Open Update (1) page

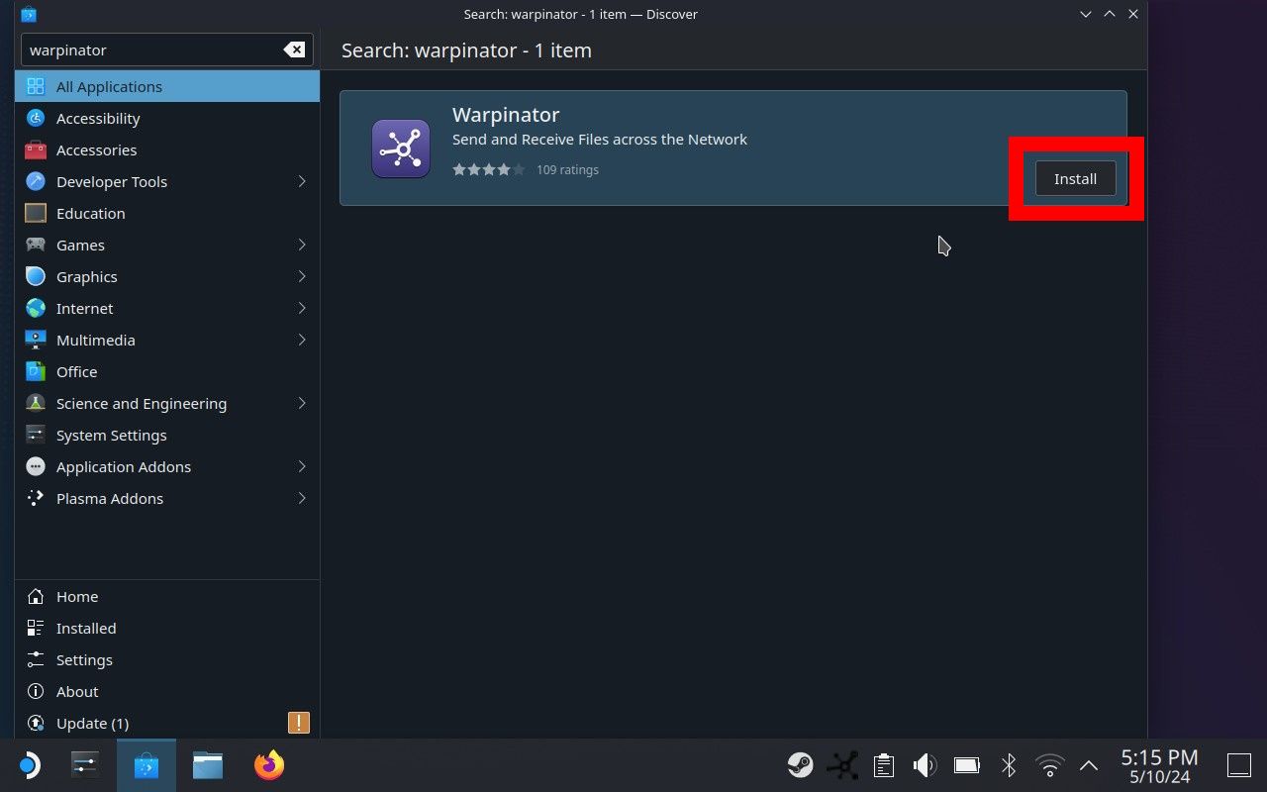click(x=167, y=723)
